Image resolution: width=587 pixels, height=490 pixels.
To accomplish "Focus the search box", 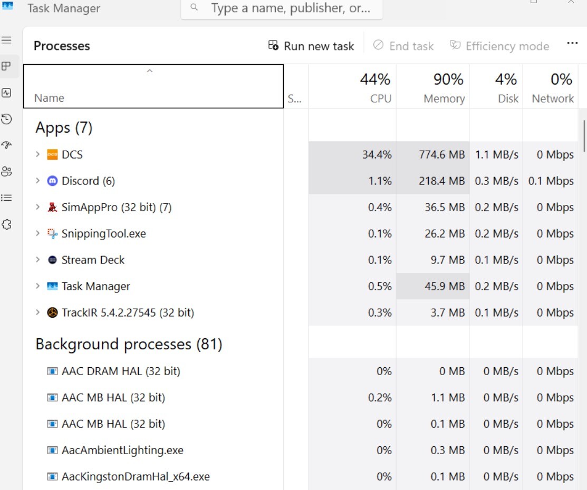I will click(282, 8).
